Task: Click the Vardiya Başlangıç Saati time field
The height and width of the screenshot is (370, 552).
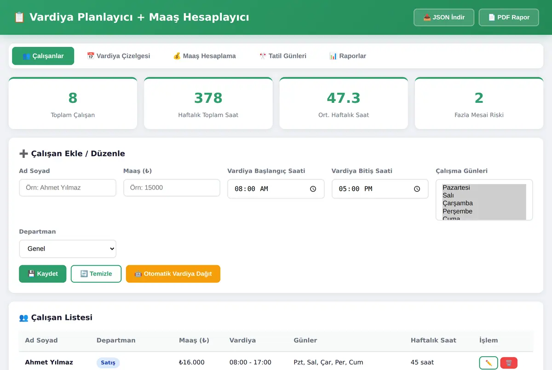Action: point(276,189)
